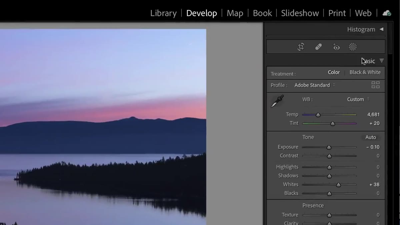This screenshot has height=225, width=400.
Task: Click the Temp value 4,681
Action: pos(373,114)
